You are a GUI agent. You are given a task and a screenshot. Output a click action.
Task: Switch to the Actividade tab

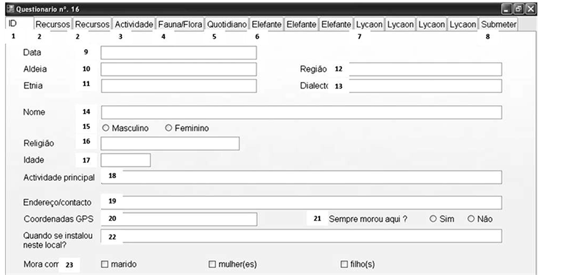[x=134, y=25]
